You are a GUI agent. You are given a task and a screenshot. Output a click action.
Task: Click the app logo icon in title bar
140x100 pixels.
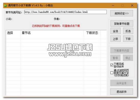tap(5, 5)
